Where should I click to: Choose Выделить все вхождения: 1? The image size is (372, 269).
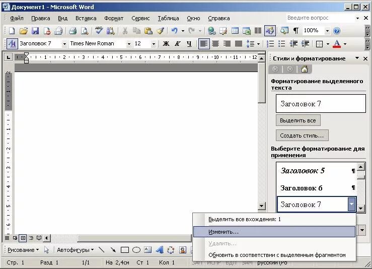coord(274,219)
